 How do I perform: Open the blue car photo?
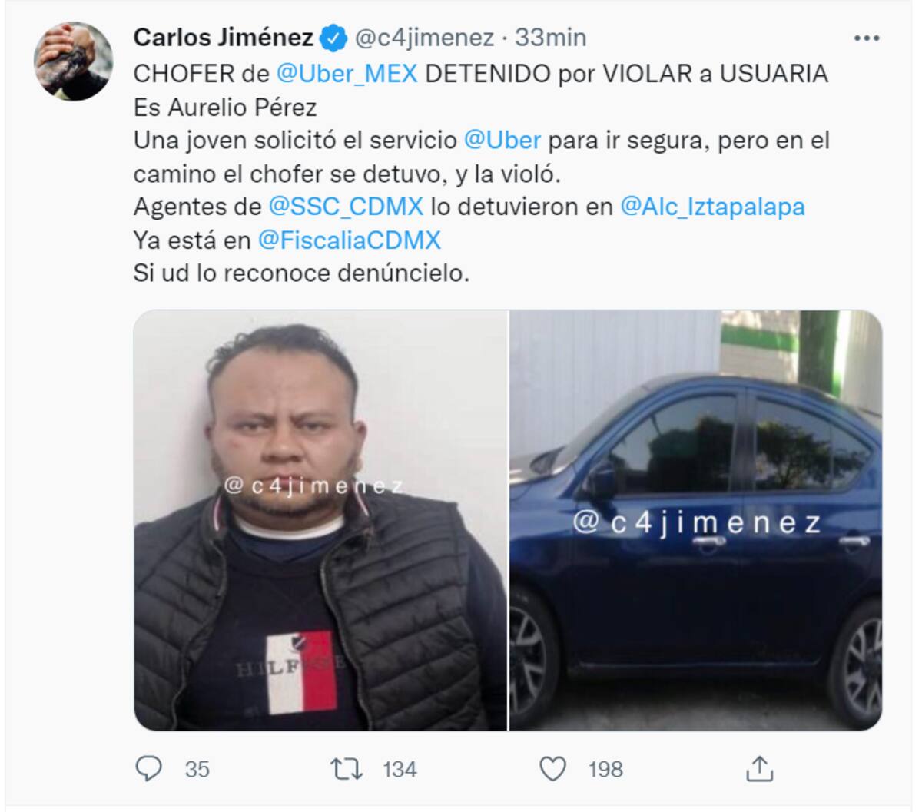click(x=696, y=520)
